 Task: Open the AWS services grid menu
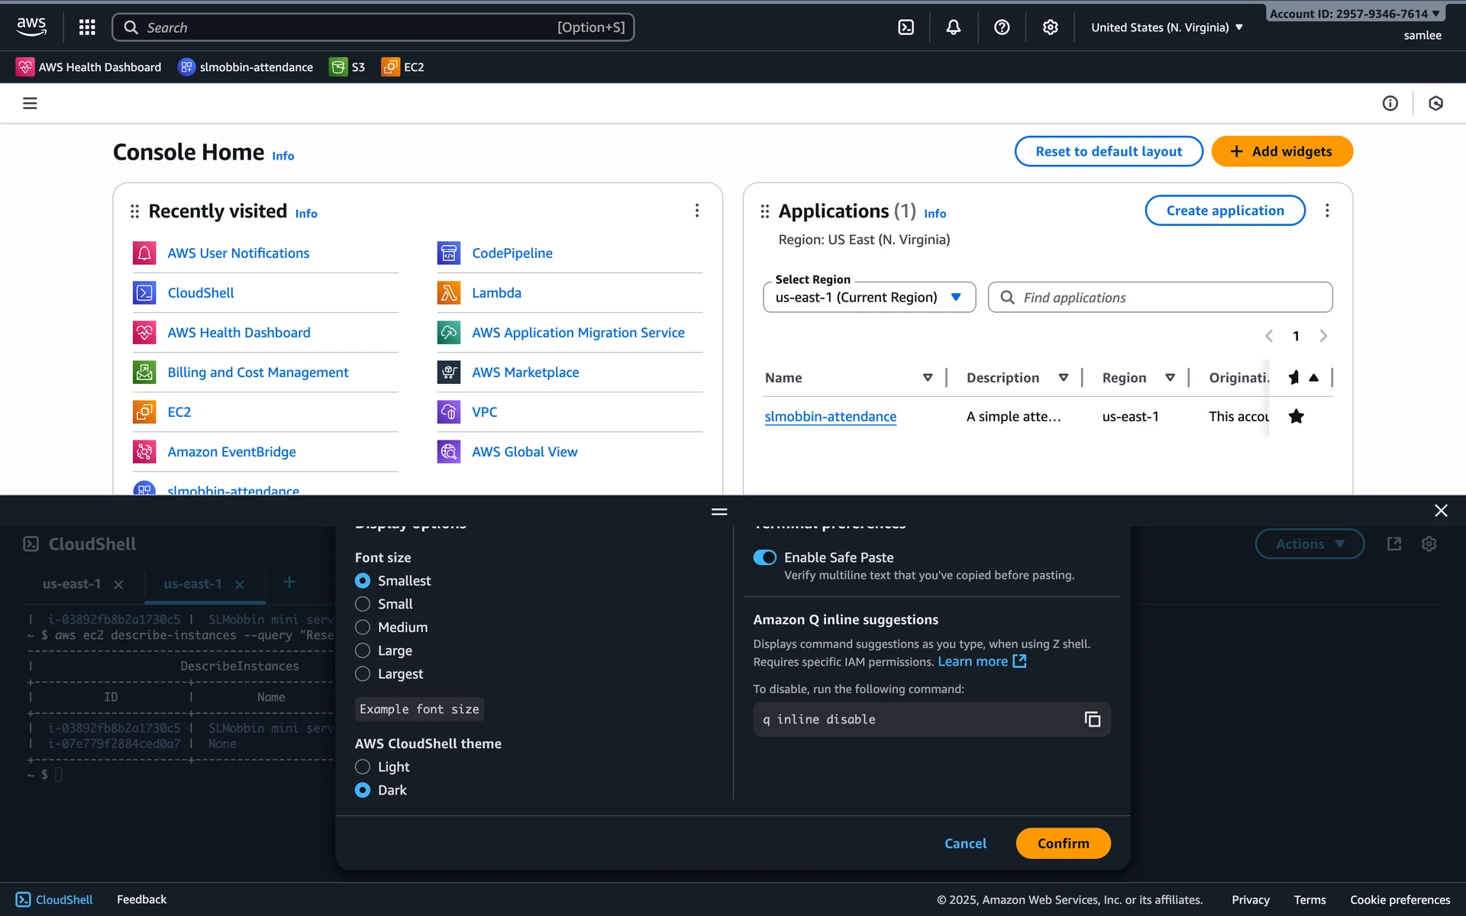click(x=87, y=27)
